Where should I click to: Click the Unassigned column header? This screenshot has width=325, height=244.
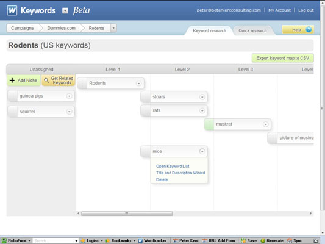[41, 70]
